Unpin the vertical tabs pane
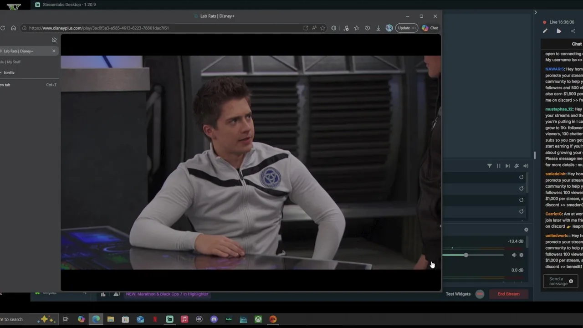The image size is (583, 328). [54, 40]
